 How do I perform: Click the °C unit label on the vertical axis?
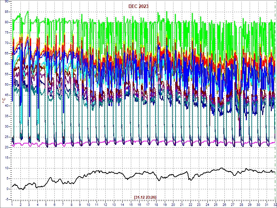click(4, 100)
